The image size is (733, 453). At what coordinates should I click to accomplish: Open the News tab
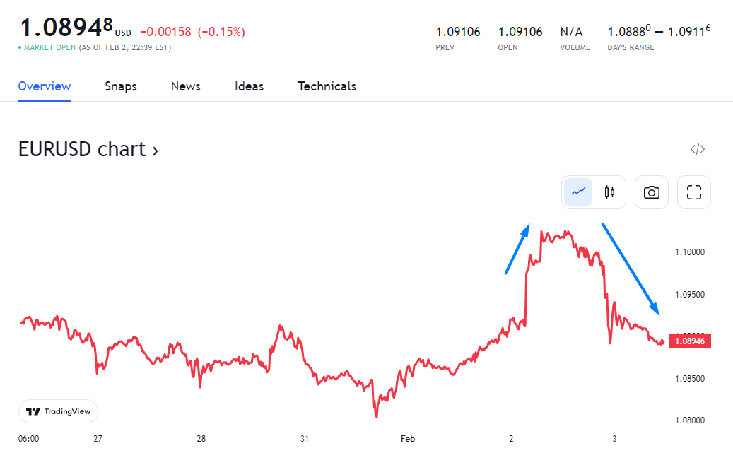pyautogui.click(x=186, y=86)
